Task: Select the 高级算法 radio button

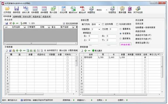Action: coord(121,38)
